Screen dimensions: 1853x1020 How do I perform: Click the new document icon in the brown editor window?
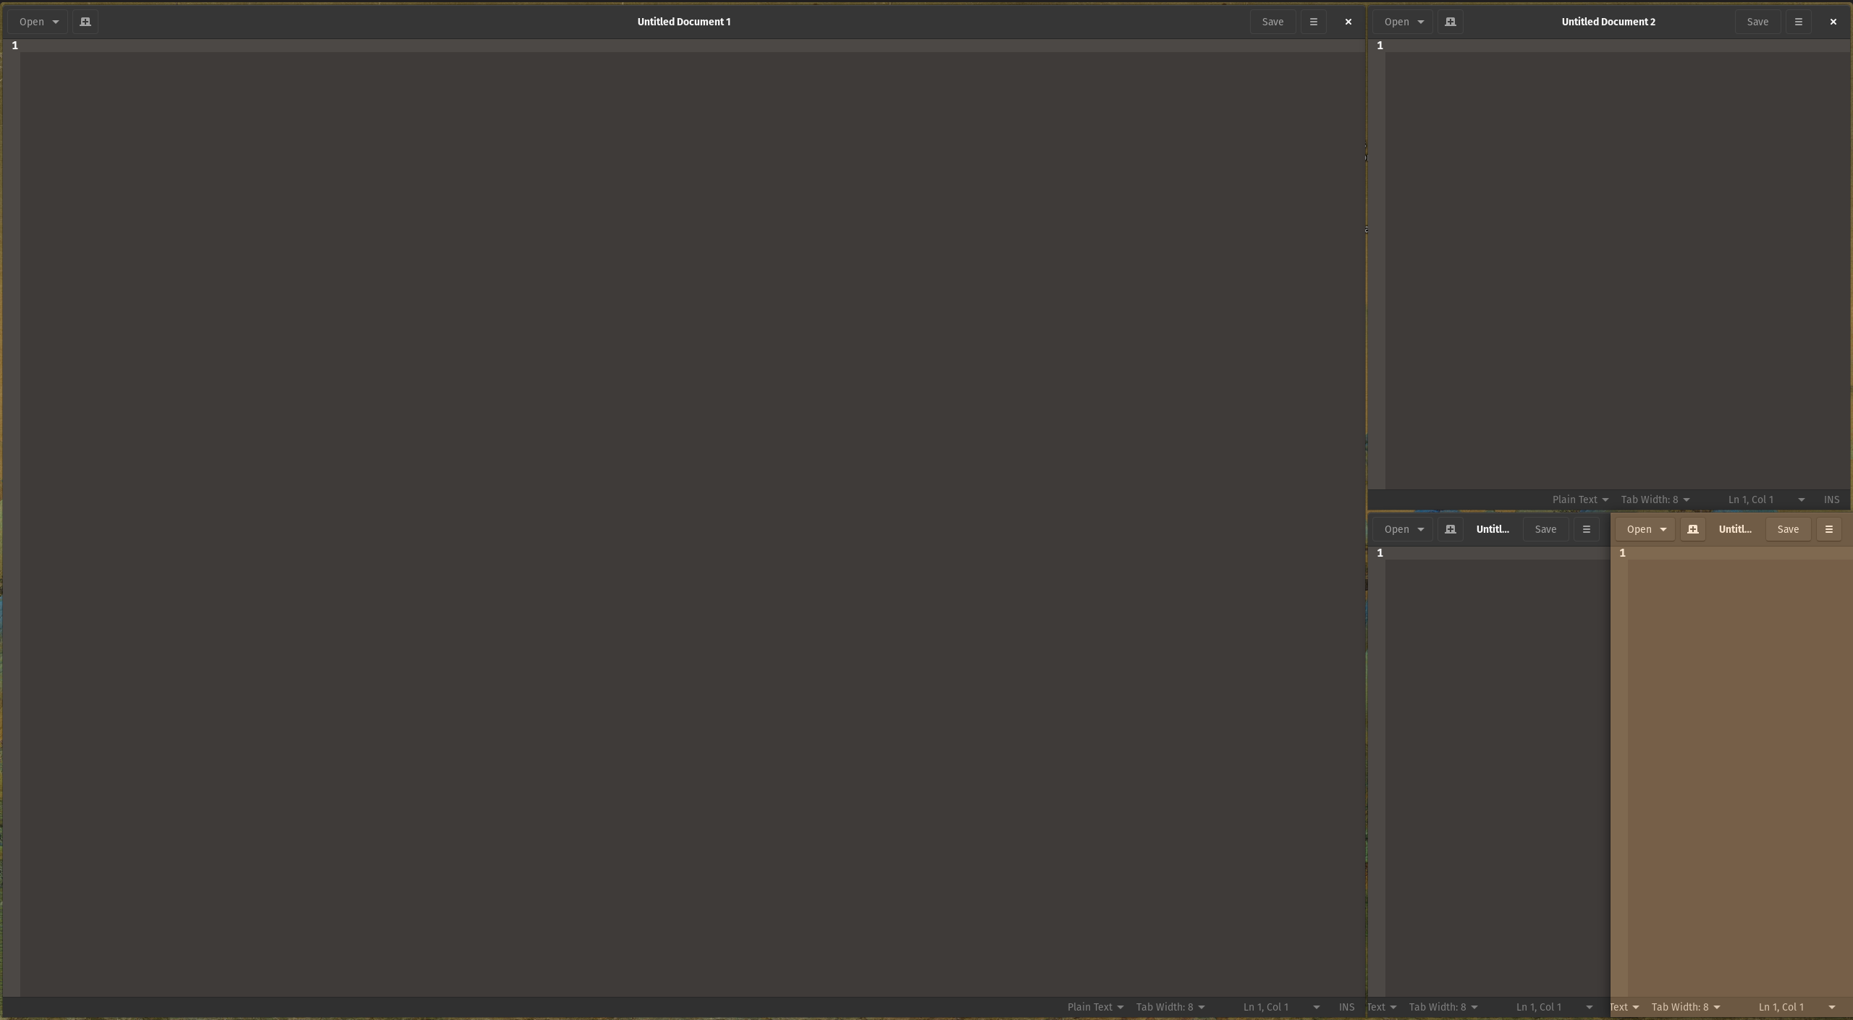pyautogui.click(x=1693, y=529)
